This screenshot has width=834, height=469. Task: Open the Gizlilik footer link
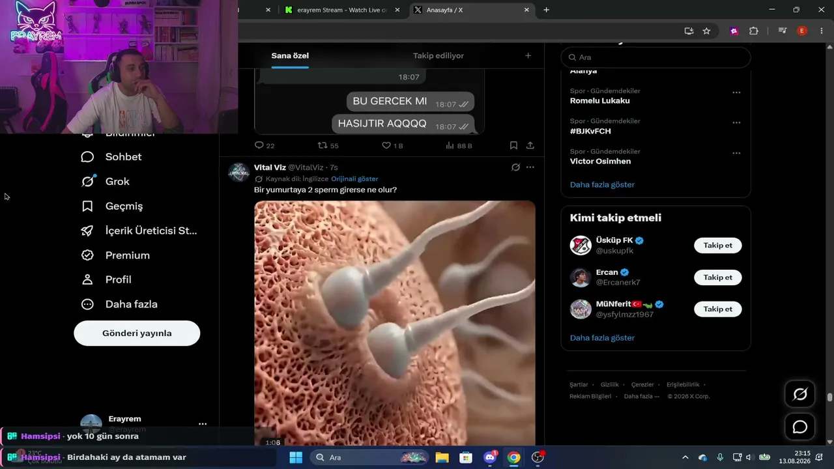[x=610, y=385]
